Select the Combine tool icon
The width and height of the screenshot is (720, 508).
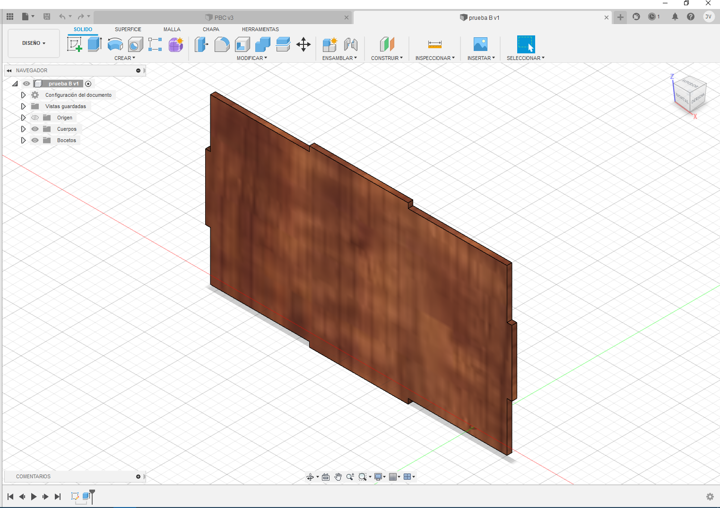262,44
